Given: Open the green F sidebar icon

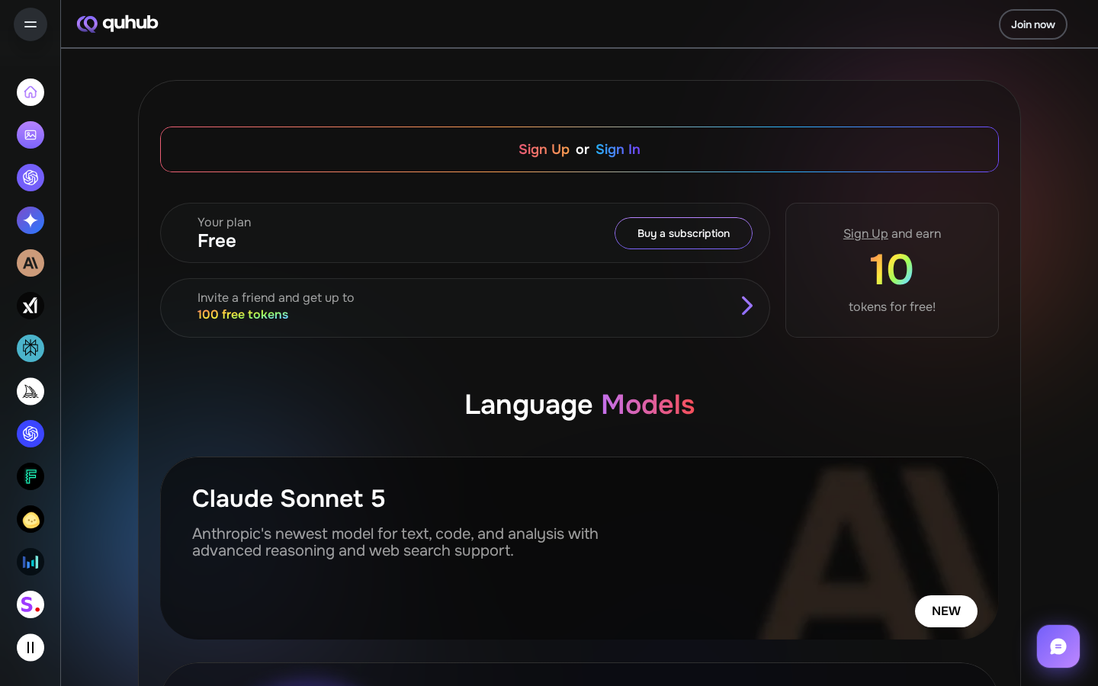Looking at the screenshot, I should pos(30,476).
